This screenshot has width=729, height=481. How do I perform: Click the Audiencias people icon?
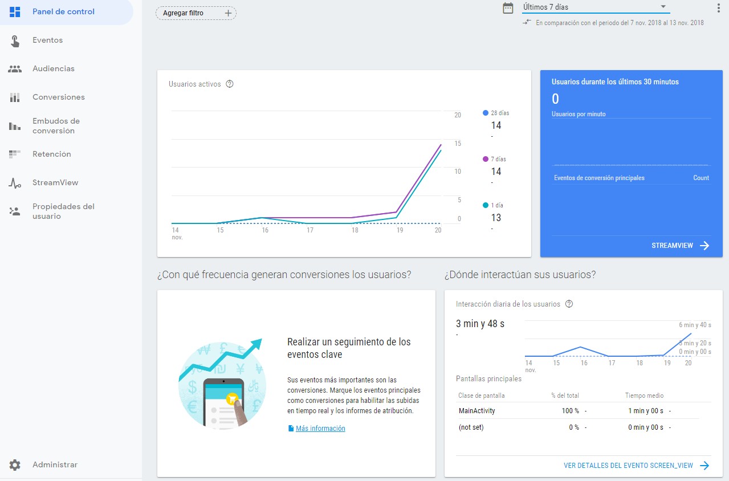(15, 69)
